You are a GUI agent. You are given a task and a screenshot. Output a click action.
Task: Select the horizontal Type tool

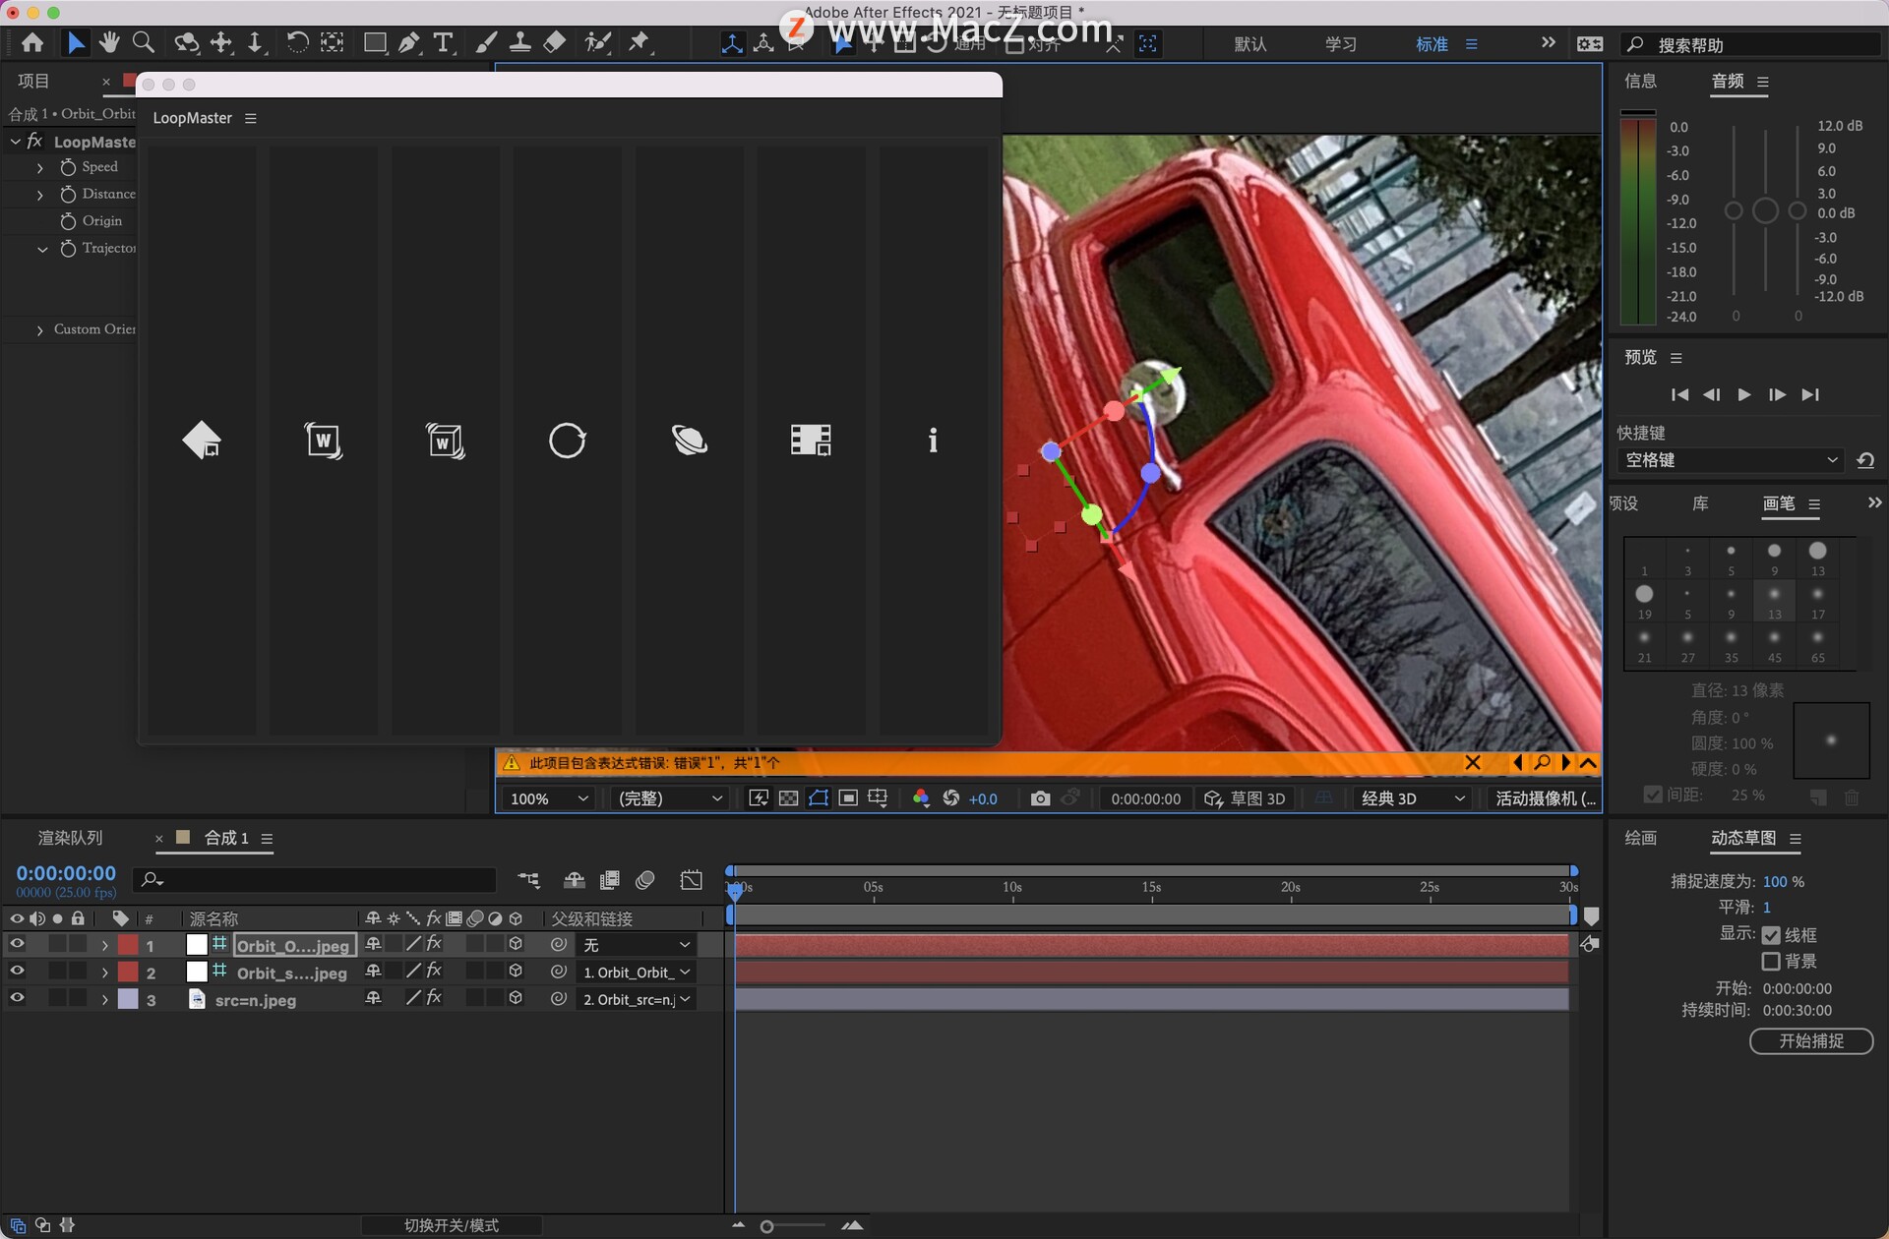click(x=444, y=42)
